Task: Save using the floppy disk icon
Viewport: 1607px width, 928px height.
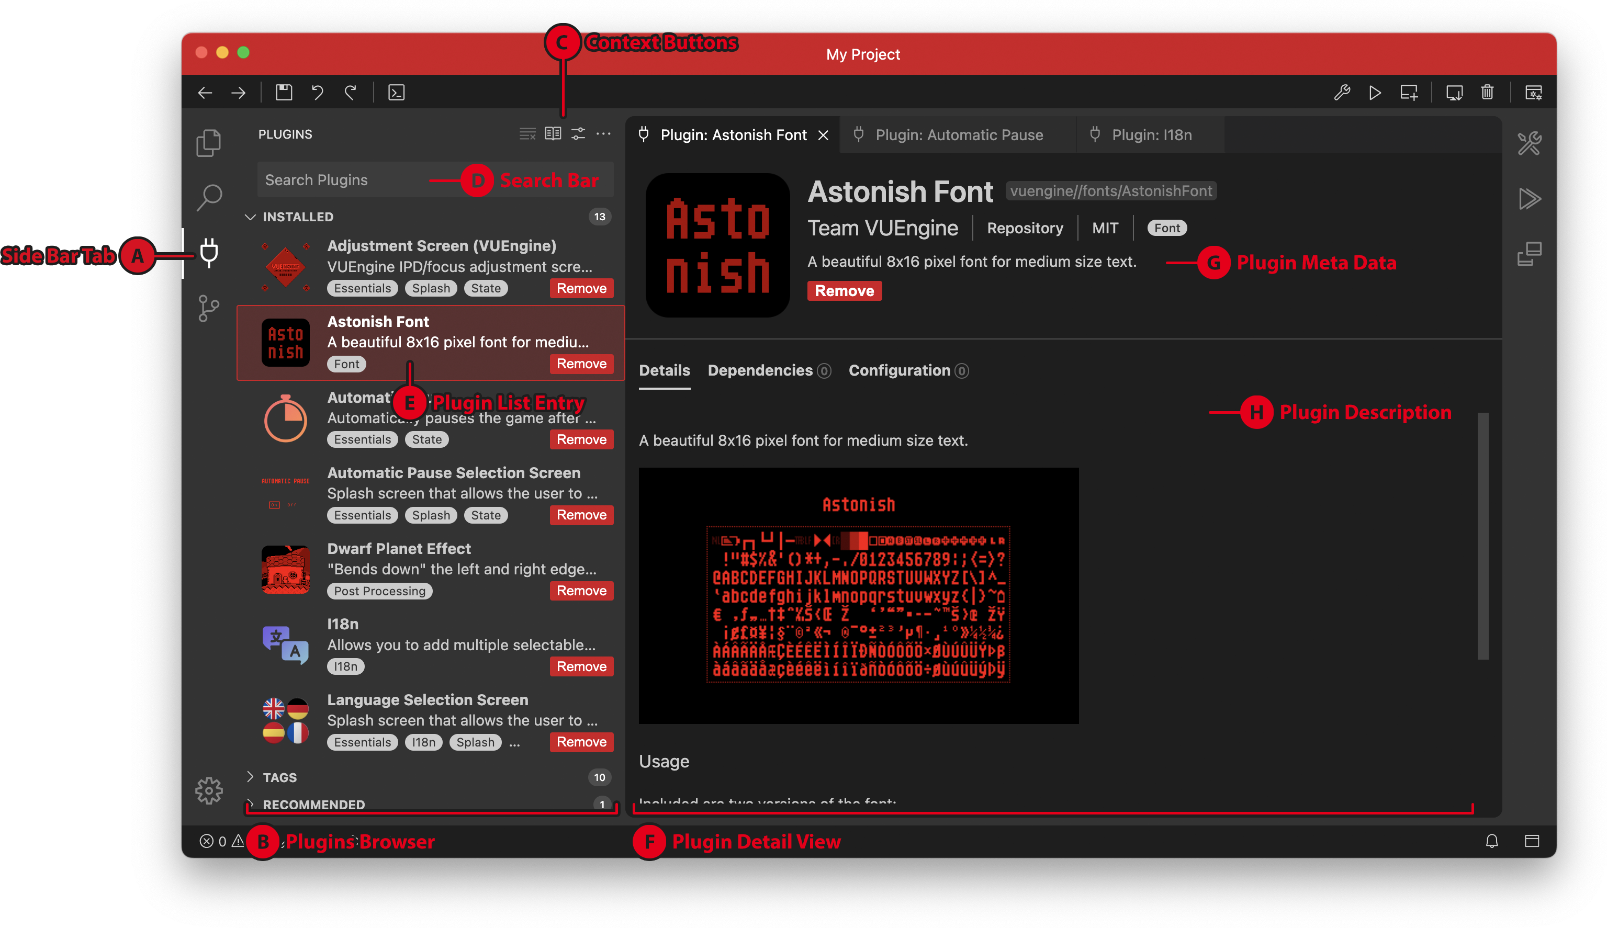Action: (284, 93)
